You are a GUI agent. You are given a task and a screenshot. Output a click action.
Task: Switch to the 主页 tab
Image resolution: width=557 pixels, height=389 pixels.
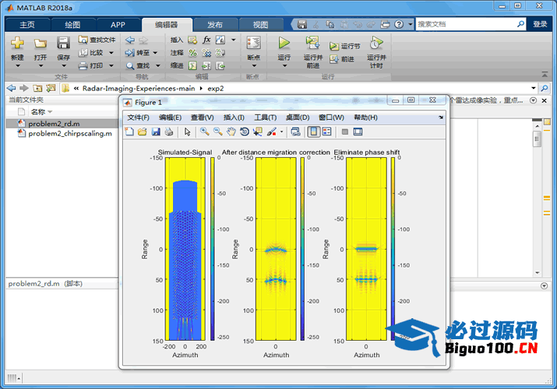[x=27, y=24]
